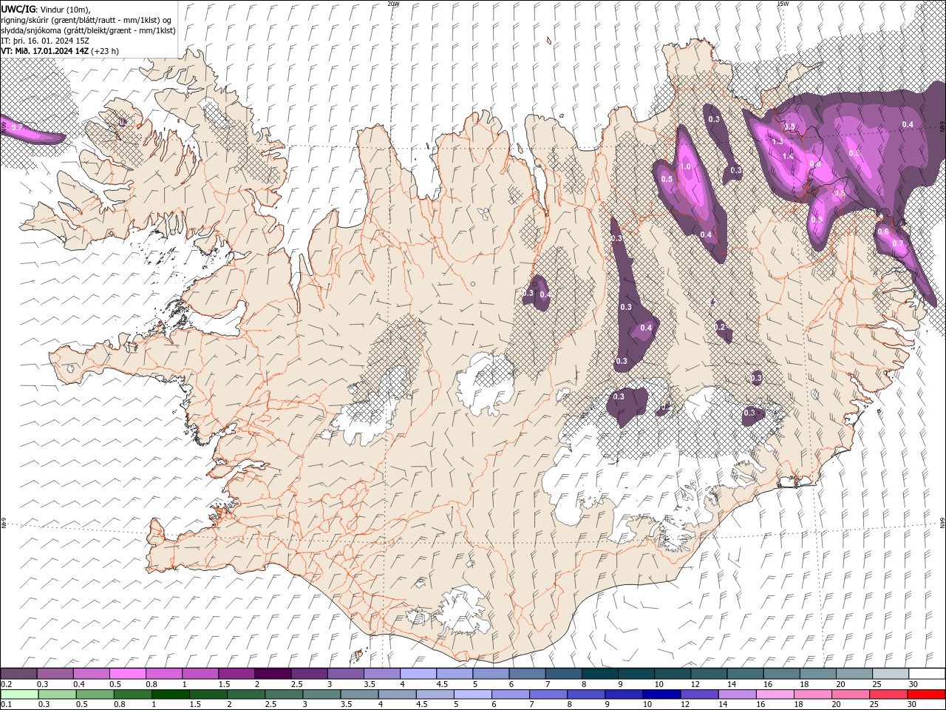
Task: Pick the darkest purple top-row swatch at 2
Action: pos(272,674)
